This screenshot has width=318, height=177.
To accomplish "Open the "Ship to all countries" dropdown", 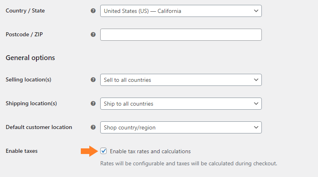I will [x=181, y=104].
